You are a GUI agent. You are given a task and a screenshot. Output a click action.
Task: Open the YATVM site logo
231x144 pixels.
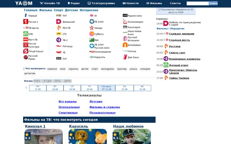click(x=24, y=3)
